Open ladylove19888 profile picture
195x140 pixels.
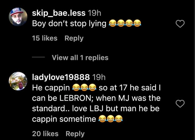pos(18,81)
